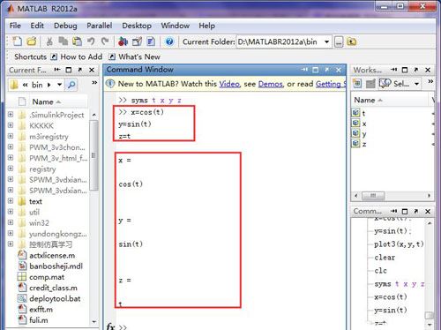Expand the text folder
The width and height of the screenshot is (441, 330).
click(x=11, y=200)
